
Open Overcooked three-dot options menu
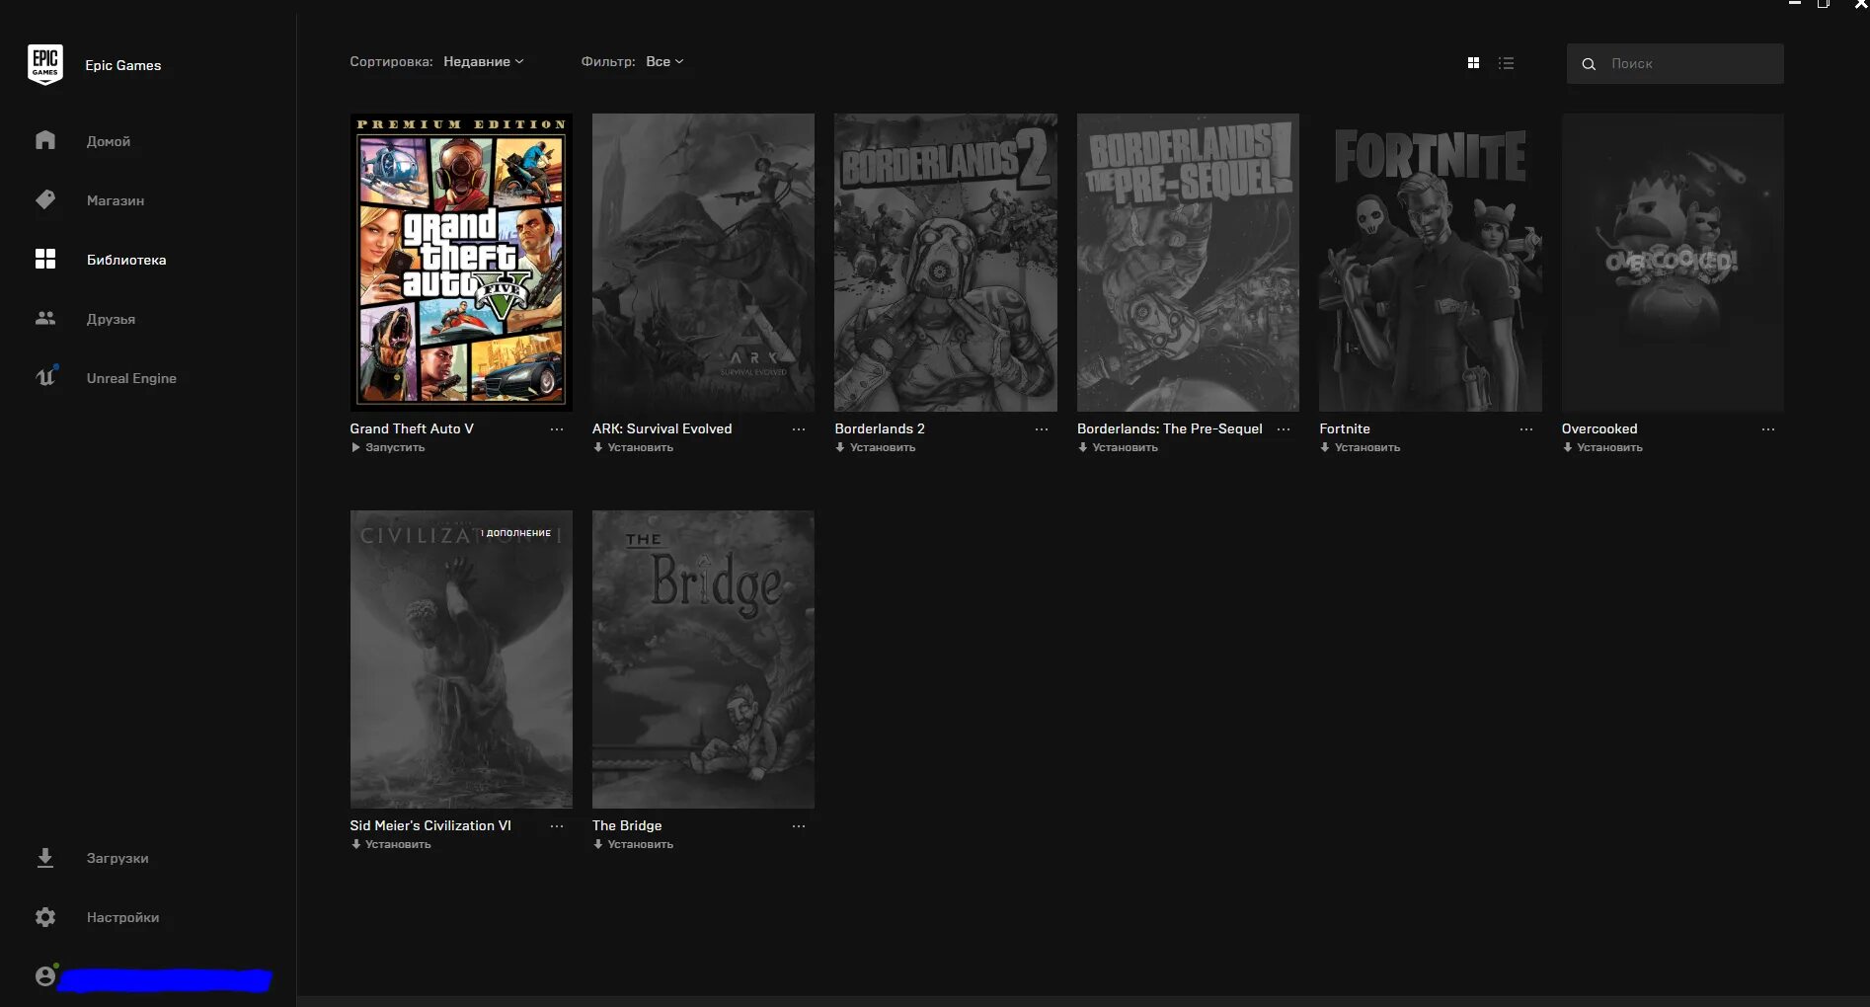click(1768, 429)
